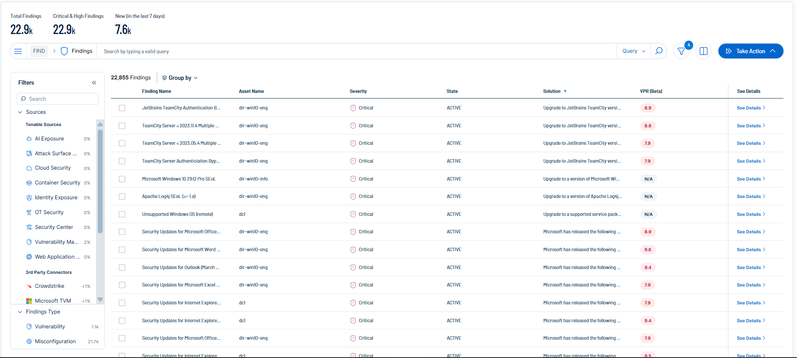Screen dimensions: 797x358
Task: Check the JetBrains TeamCity Authentication row checkbox
Action: (122, 108)
